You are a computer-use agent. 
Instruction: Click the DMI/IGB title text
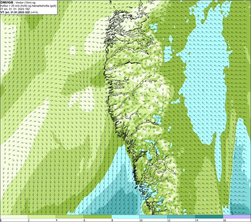[7, 3]
